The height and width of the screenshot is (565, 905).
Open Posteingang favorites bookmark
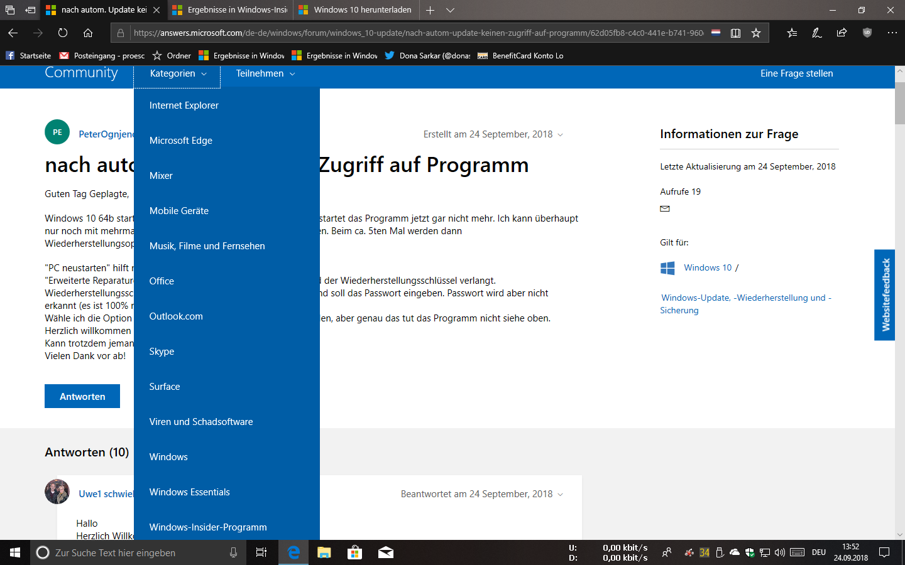tap(102, 55)
